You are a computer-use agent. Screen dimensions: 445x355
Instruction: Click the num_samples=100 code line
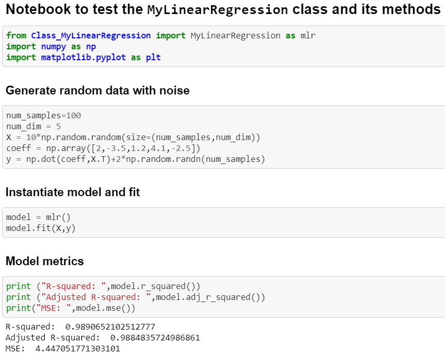tap(44, 116)
